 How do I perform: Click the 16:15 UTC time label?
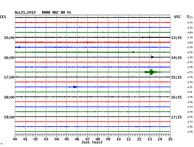tap(176, 97)
